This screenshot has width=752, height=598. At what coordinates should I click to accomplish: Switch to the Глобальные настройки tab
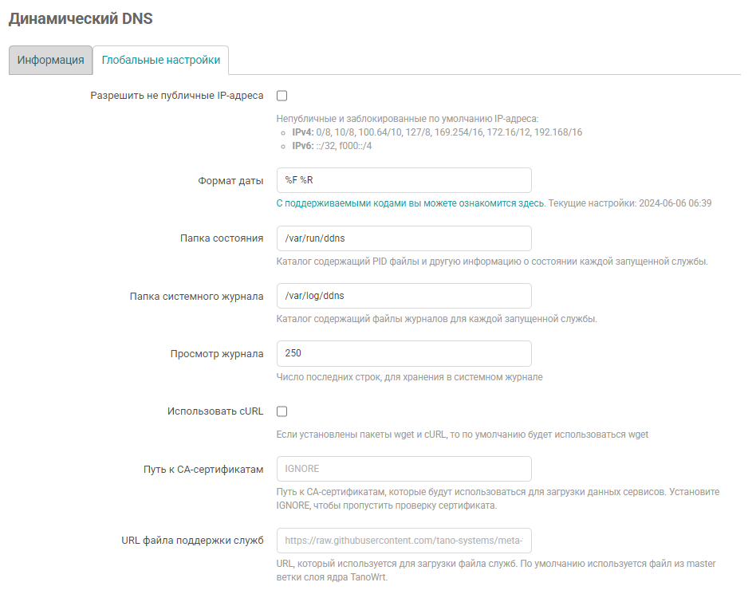click(161, 60)
